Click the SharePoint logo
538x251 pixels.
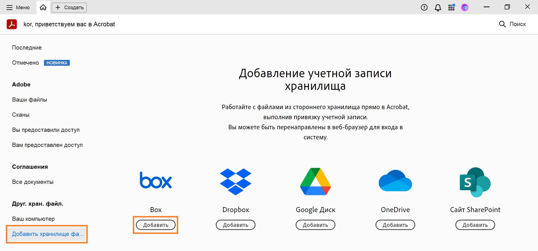click(475, 182)
